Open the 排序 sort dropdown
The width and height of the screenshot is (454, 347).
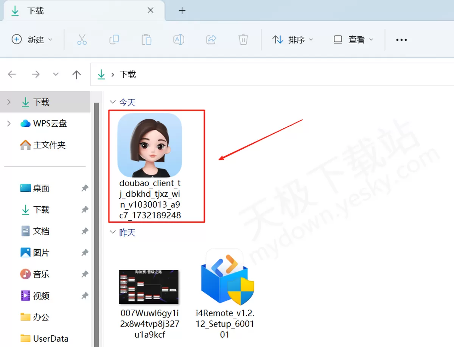pos(293,39)
